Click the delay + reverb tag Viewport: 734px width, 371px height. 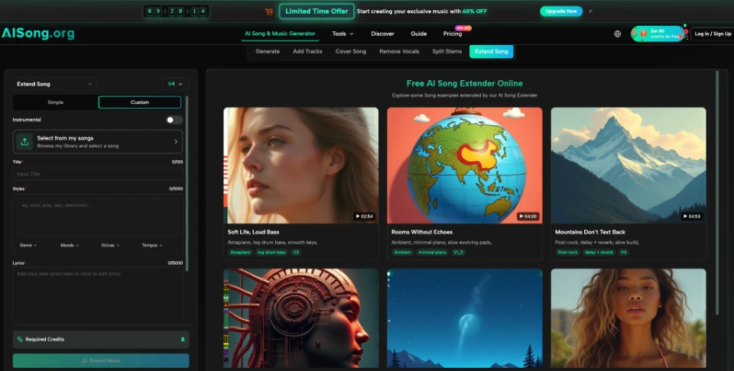(x=599, y=253)
